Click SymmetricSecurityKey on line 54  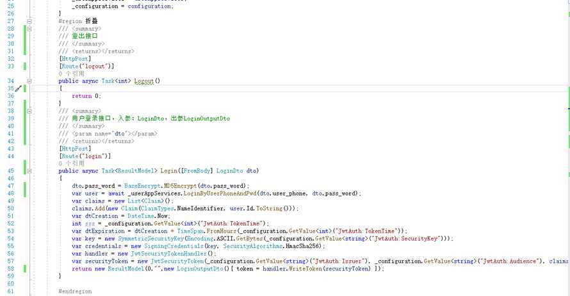(x=151, y=238)
